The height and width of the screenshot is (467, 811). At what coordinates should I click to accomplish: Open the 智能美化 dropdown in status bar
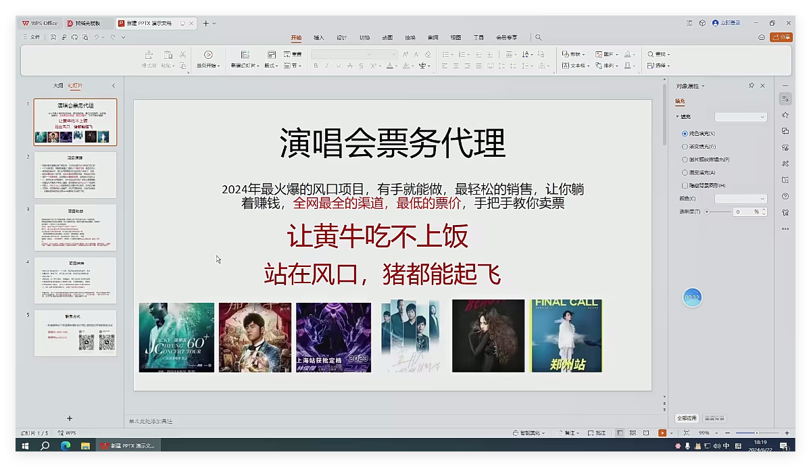[x=529, y=433]
